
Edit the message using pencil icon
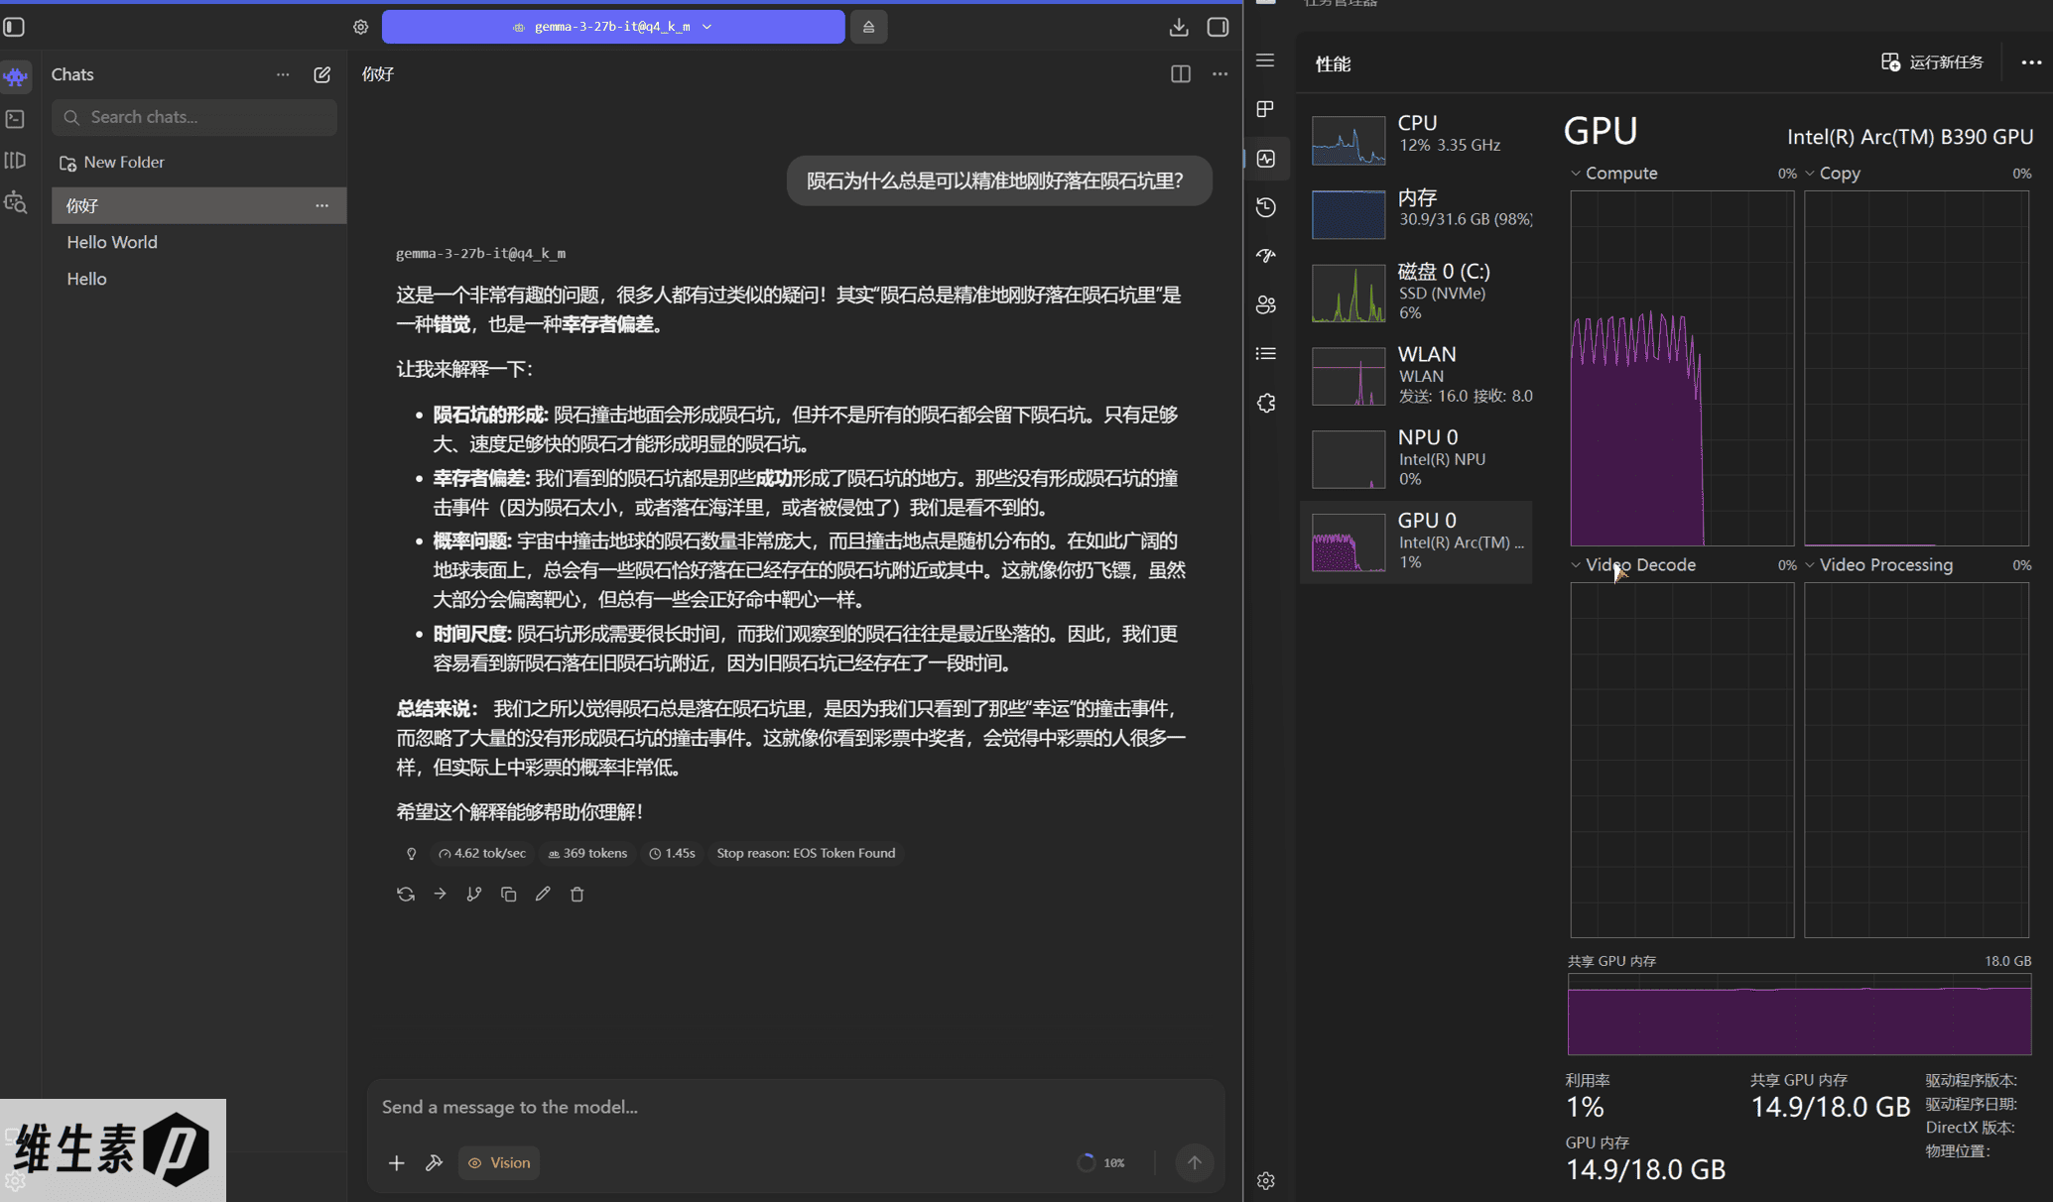543,895
